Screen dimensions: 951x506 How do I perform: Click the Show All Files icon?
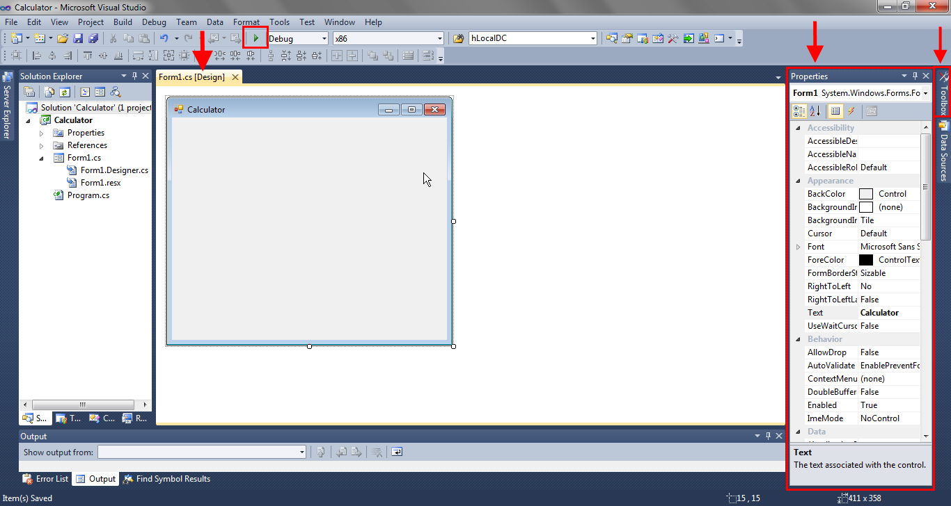pos(48,91)
